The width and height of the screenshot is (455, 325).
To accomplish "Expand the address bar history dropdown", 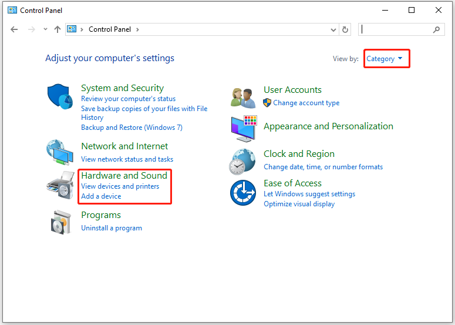I will pos(333,29).
